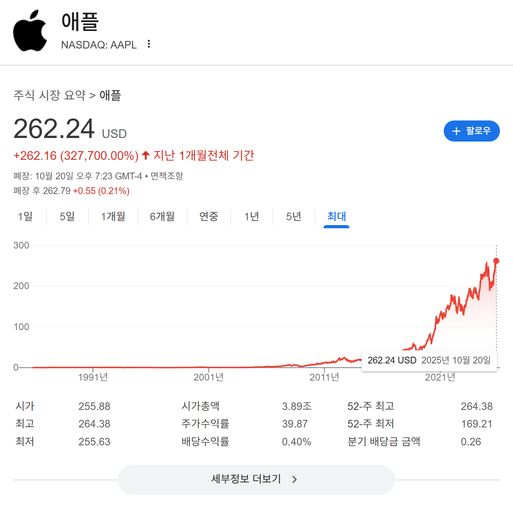Select the 최대 range tab
513x507 pixels.
point(336,216)
